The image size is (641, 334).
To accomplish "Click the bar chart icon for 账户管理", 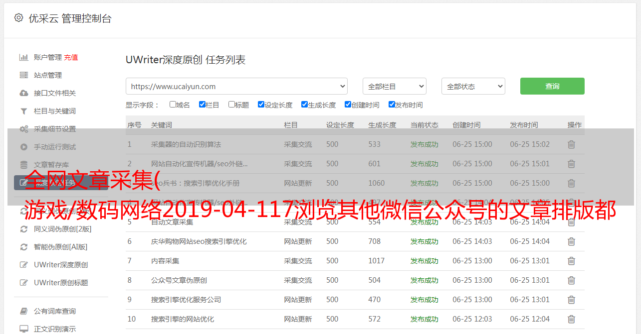I will 23,57.
